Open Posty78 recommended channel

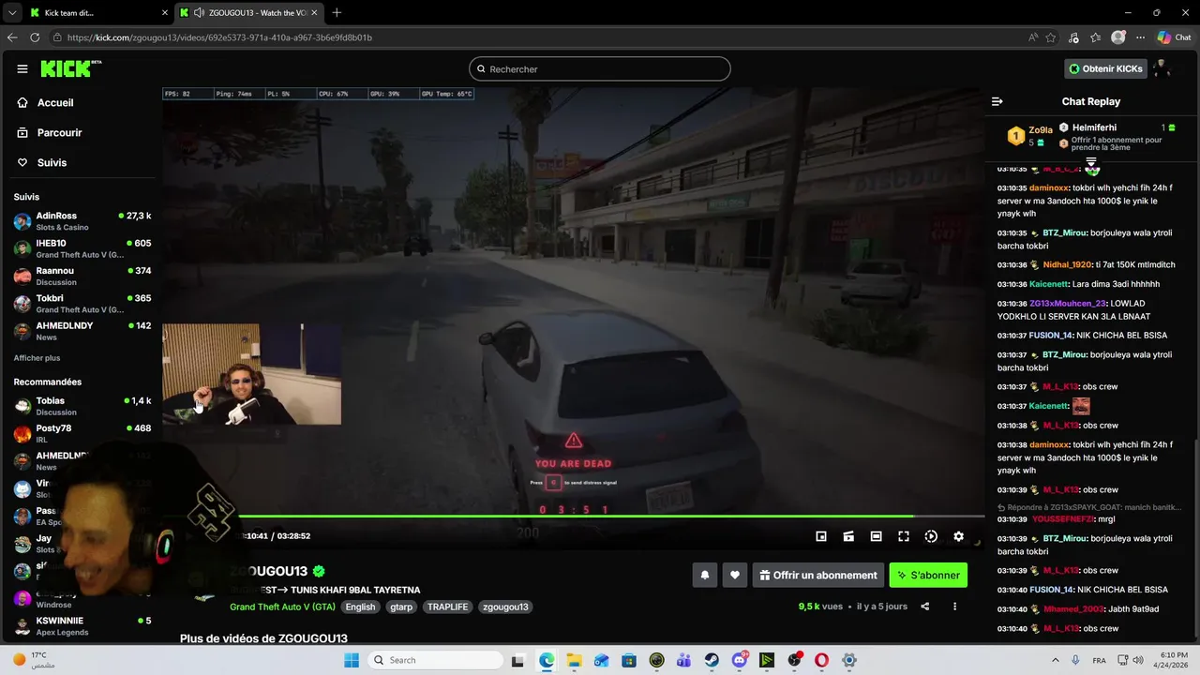point(82,433)
